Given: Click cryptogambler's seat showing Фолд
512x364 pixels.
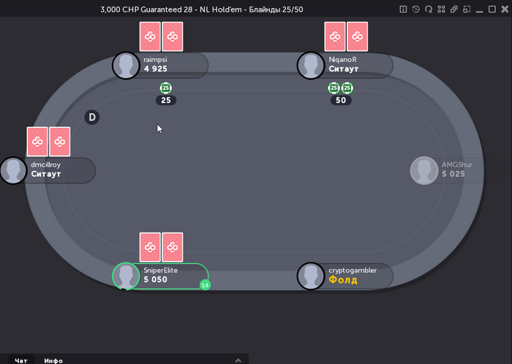Looking at the screenshot, I should click(345, 276).
